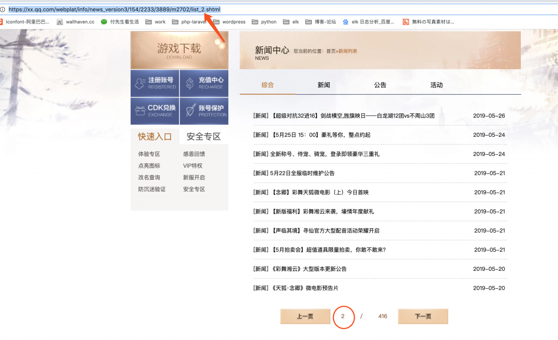The height and width of the screenshot is (340, 558).
Task: Open the 5月25日 15:00 豪礼等你 article
Action: 312,135
